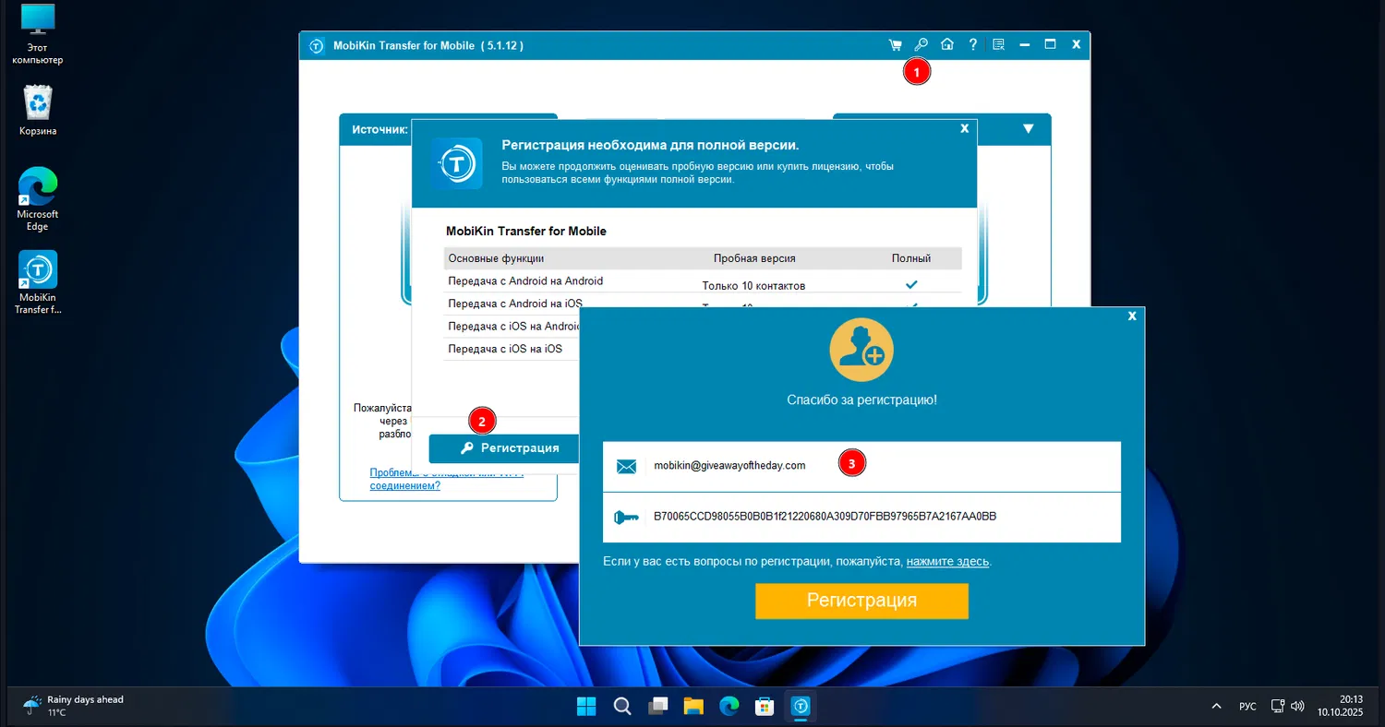Click the connection problems link 'соединением?'
The image size is (1385, 727).
click(x=405, y=485)
